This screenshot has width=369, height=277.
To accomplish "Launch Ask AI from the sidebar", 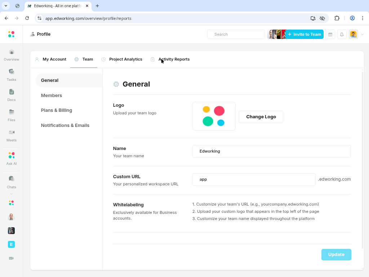I will coord(12,158).
